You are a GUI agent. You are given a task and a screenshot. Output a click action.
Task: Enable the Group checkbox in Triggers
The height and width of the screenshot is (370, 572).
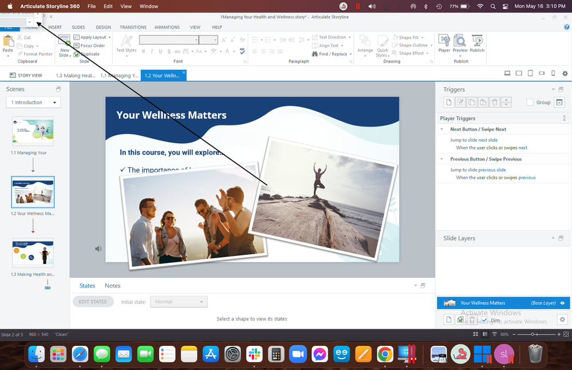click(x=530, y=103)
